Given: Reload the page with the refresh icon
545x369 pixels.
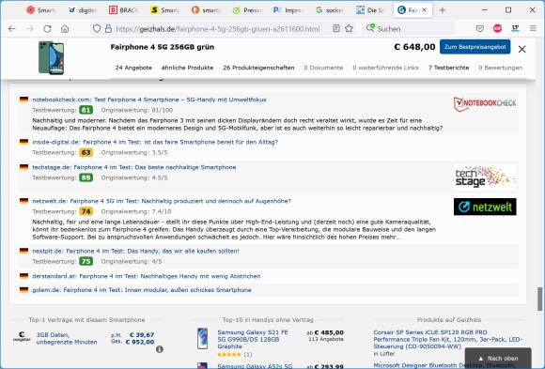Looking at the screenshot, I should tap(47, 29).
